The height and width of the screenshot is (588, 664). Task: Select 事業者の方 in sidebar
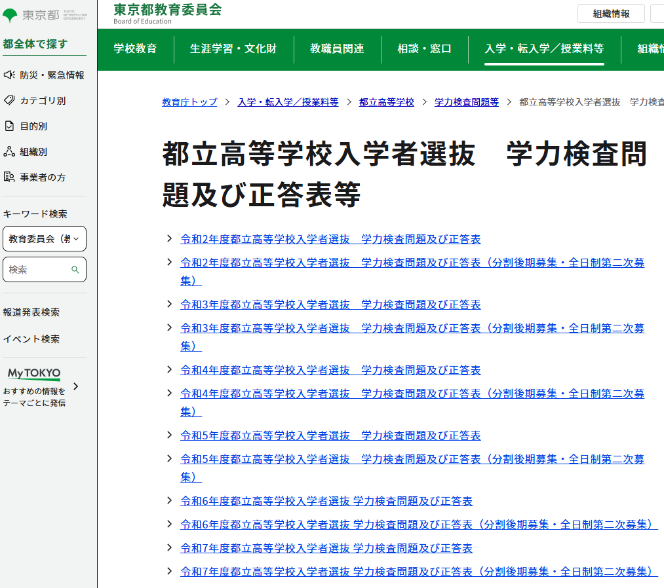coord(43,177)
